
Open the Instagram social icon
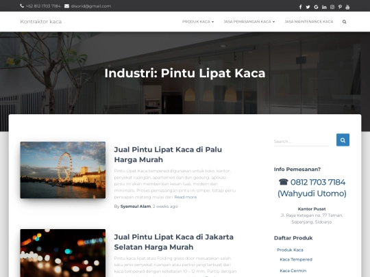[x=332, y=7]
